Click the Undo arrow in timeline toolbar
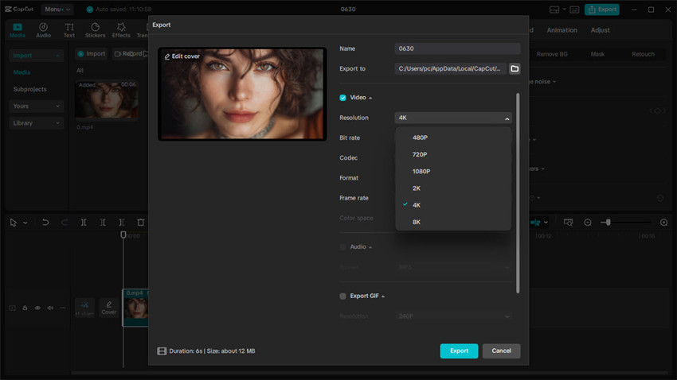 coord(45,223)
